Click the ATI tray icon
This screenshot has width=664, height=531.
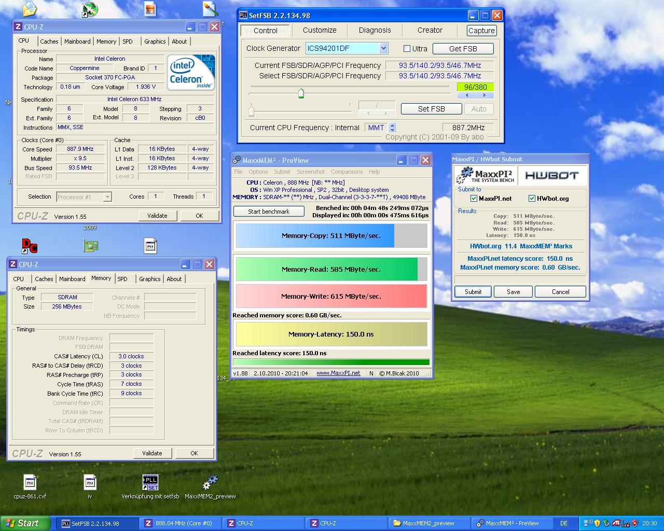pyautogui.click(x=616, y=523)
